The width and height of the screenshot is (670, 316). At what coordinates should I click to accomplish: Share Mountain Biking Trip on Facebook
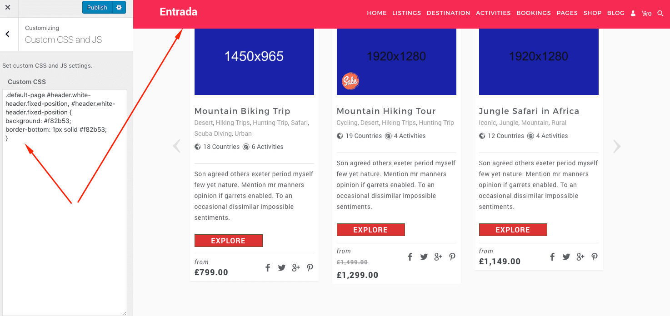click(x=268, y=268)
